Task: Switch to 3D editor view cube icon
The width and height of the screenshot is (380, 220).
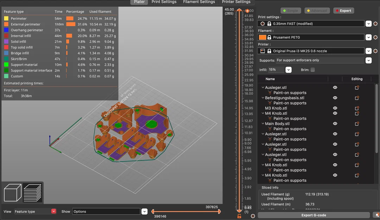Action: (13, 193)
